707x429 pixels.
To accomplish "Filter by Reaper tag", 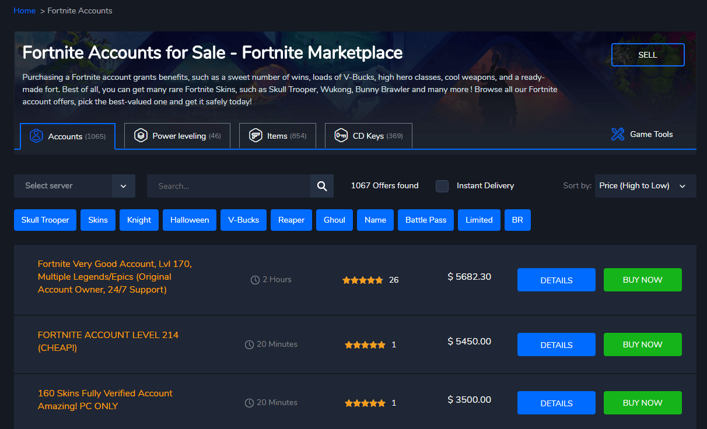I will point(291,220).
